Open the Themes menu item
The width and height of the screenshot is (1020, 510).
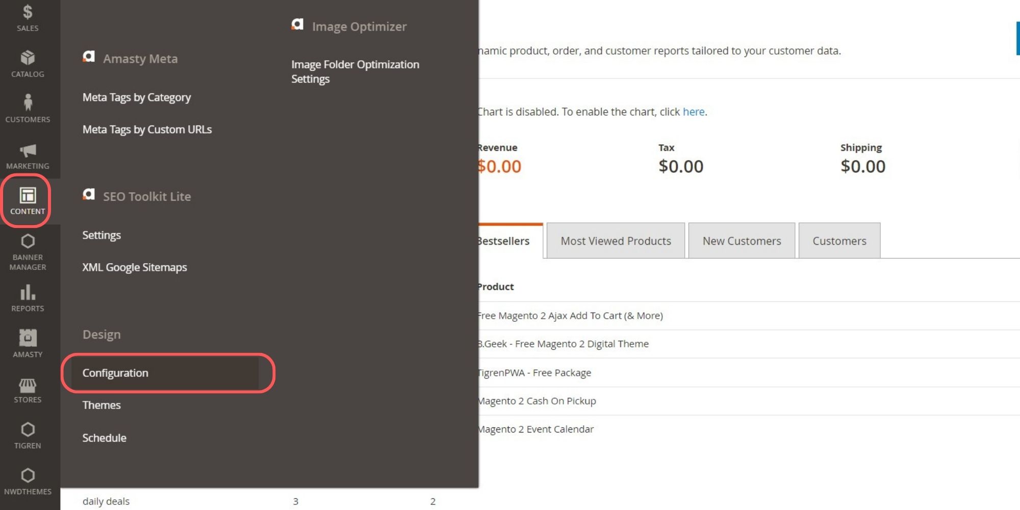tap(101, 405)
